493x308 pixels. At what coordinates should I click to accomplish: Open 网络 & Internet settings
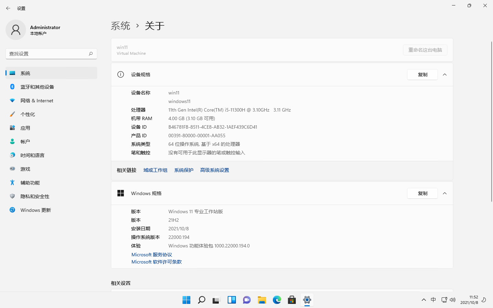[x=51, y=100]
